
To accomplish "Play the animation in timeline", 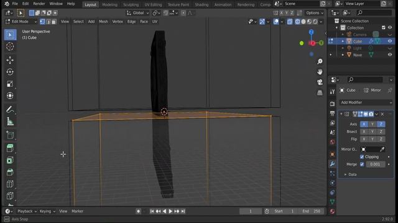I will tap(170, 211).
